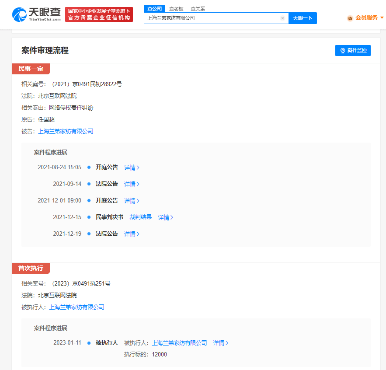Switch to the 查老板 search tab
This screenshot has height=370, width=386.
176,9
